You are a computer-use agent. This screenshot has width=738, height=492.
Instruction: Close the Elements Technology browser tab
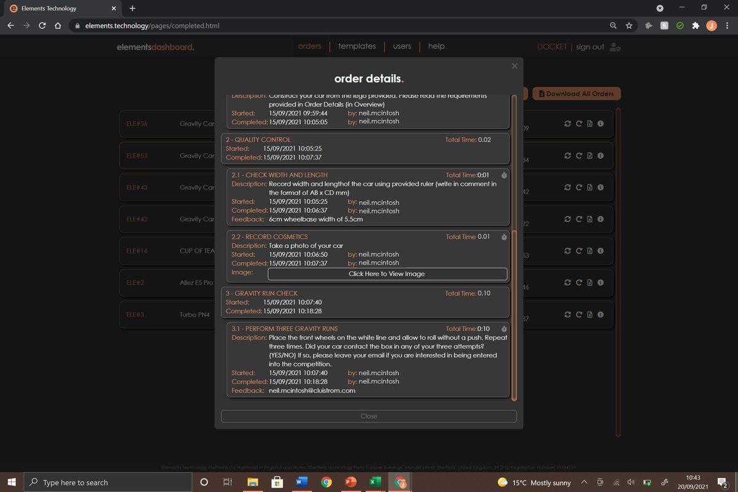114,9
